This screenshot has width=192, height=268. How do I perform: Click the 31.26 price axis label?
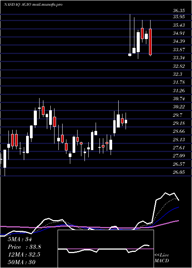tap(179, 91)
